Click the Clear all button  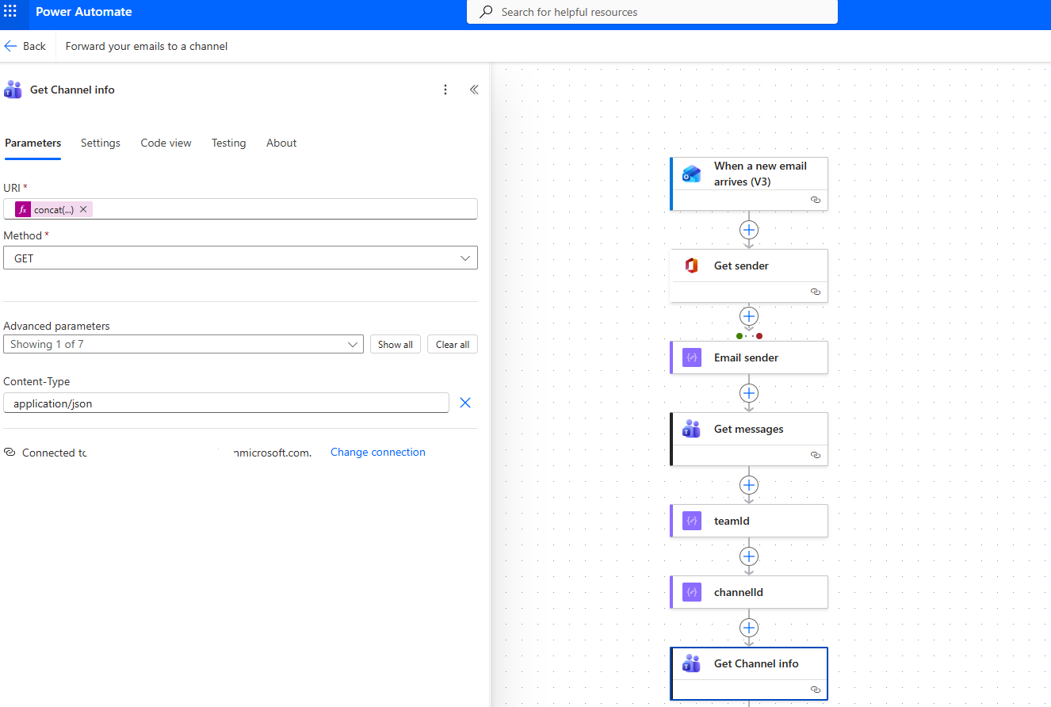coord(453,344)
